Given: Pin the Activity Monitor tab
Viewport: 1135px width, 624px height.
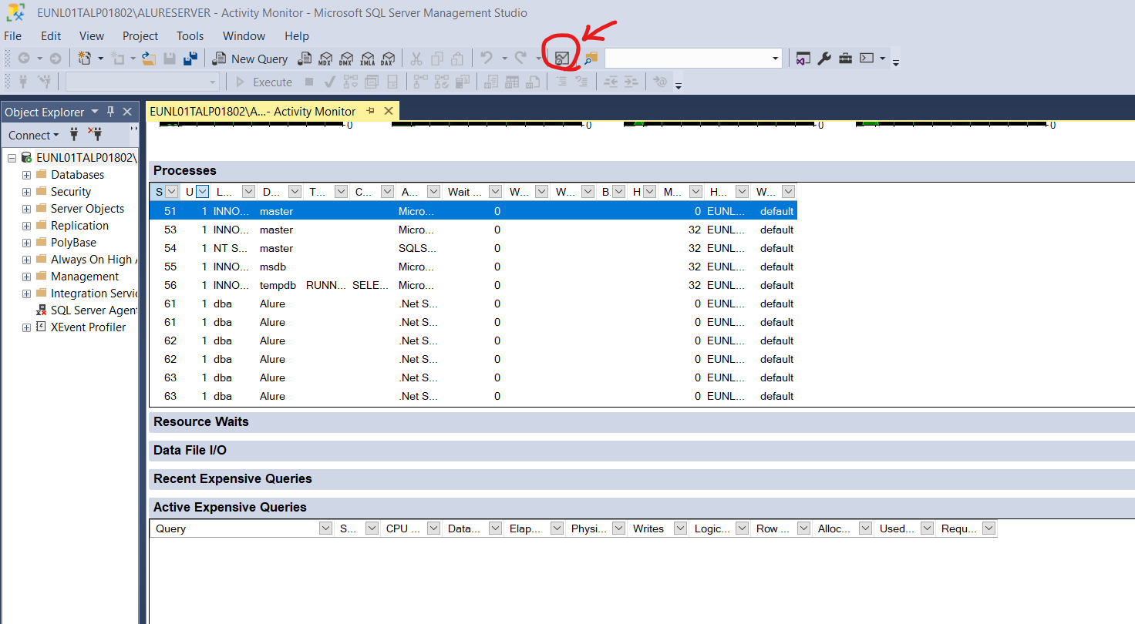Looking at the screenshot, I should 370,111.
